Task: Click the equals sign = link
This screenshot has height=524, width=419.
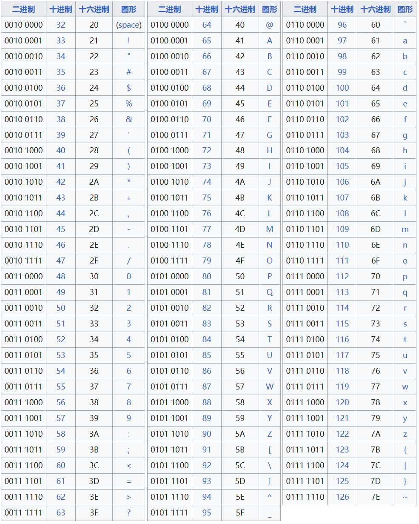Action: (x=129, y=481)
